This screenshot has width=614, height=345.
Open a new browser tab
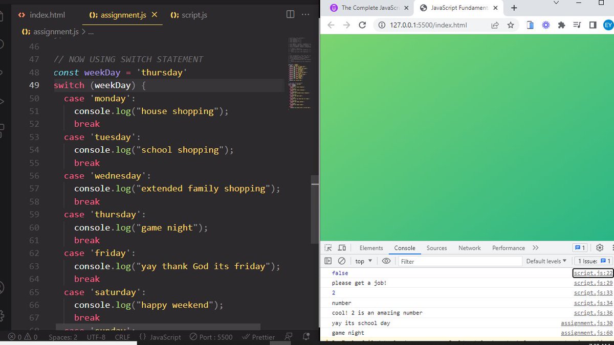(x=514, y=8)
